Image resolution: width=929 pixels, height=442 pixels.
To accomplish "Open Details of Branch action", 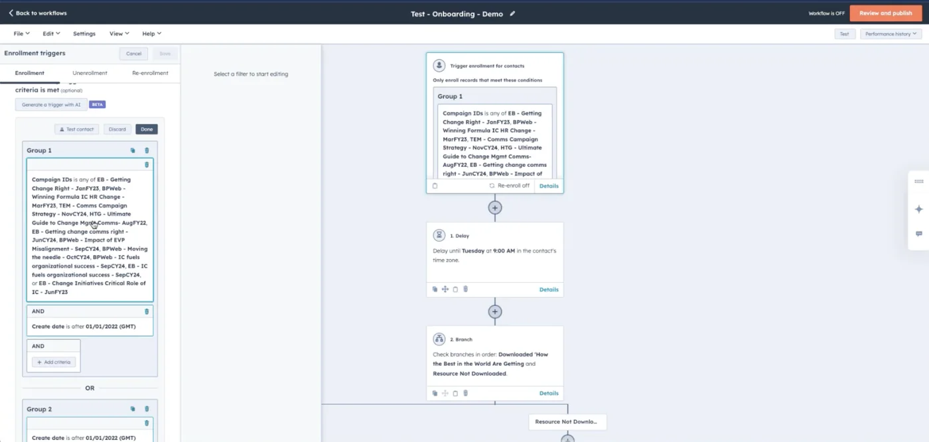I will (x=549, y=393).
